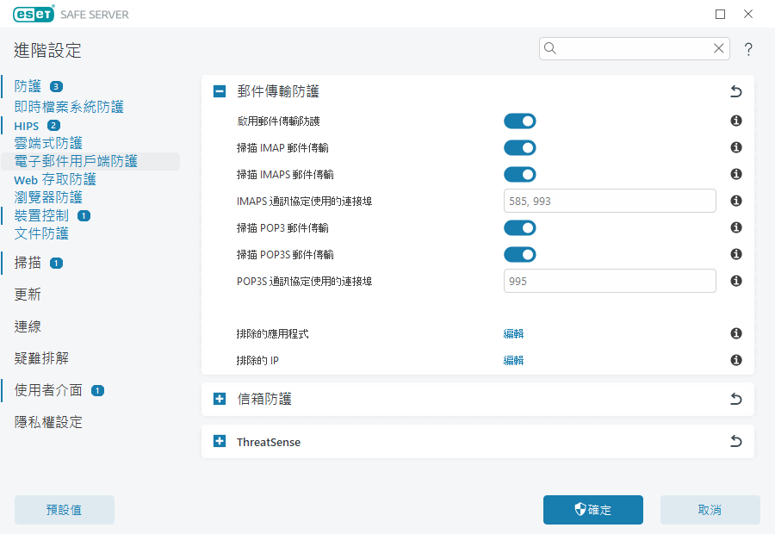Click the info icon next to 排除的 IP
775x534 pixels.
(x=735, y=360)
